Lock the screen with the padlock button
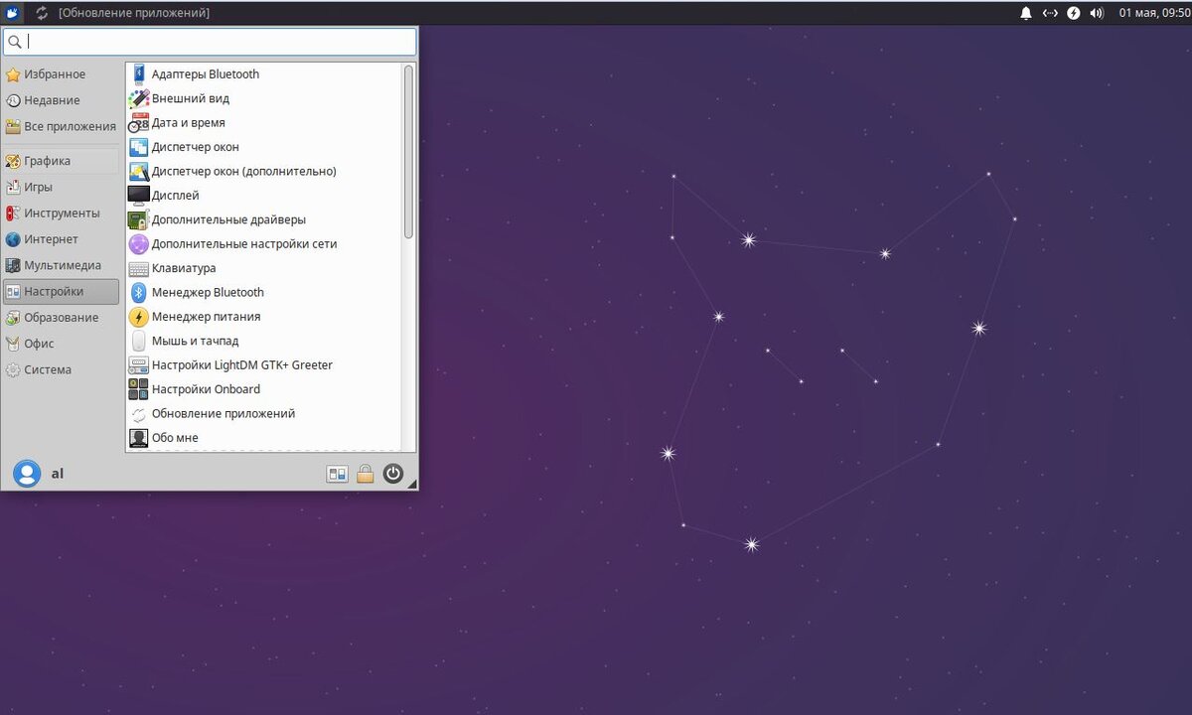This screenshot has height=715, width=1192. tap(366, 474)
